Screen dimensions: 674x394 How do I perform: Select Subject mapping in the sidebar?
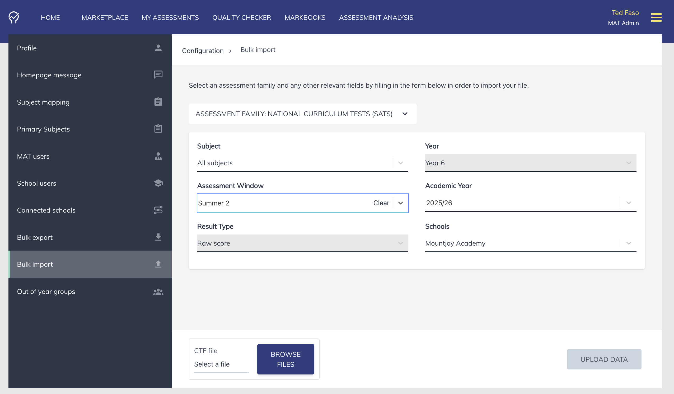[90, 102]
